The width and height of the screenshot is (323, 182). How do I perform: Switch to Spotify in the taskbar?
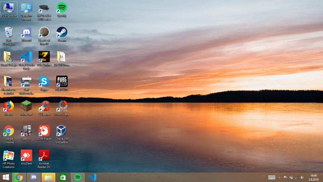(78, 177)
